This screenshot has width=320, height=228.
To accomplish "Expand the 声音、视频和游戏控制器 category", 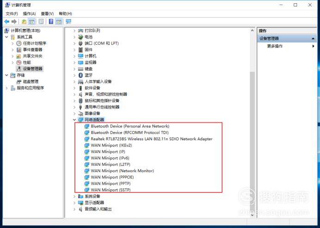I will pyautogui.click(x=74, y=94).
